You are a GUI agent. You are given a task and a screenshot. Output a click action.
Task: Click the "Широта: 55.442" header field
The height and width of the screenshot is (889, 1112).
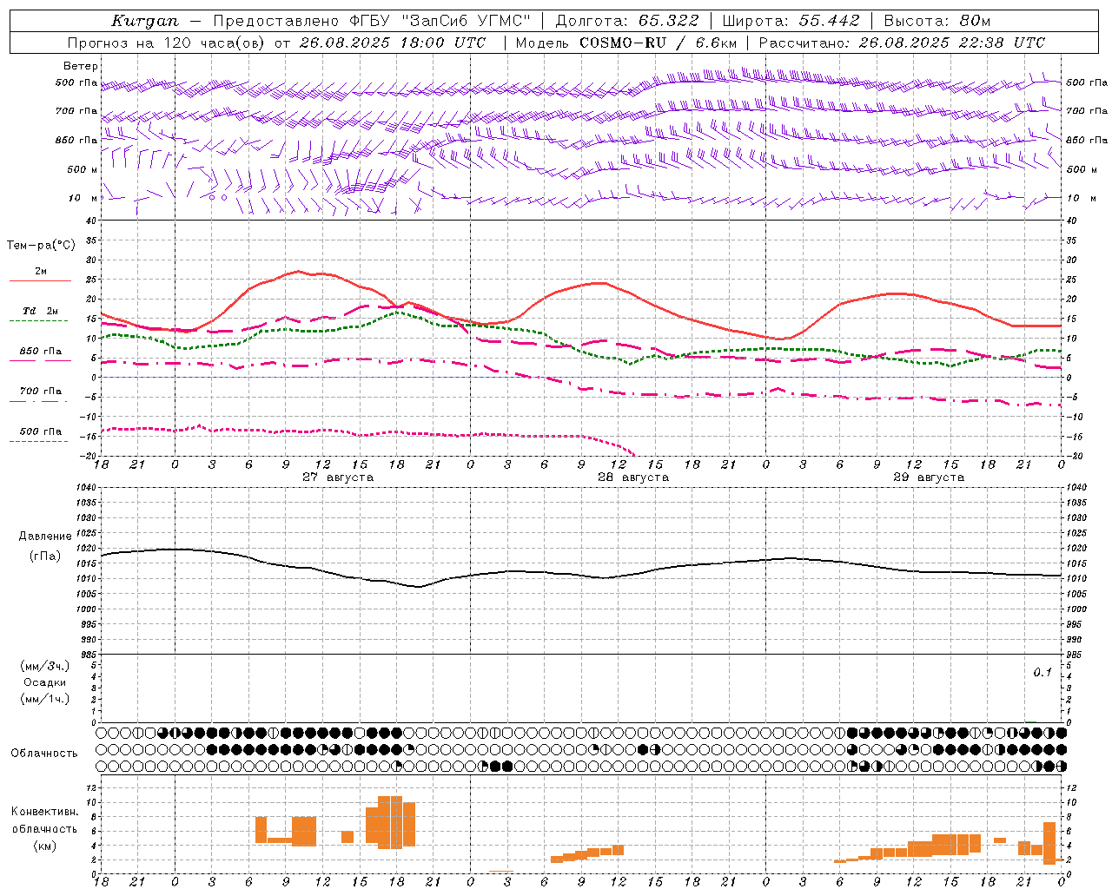coord(791,21)
